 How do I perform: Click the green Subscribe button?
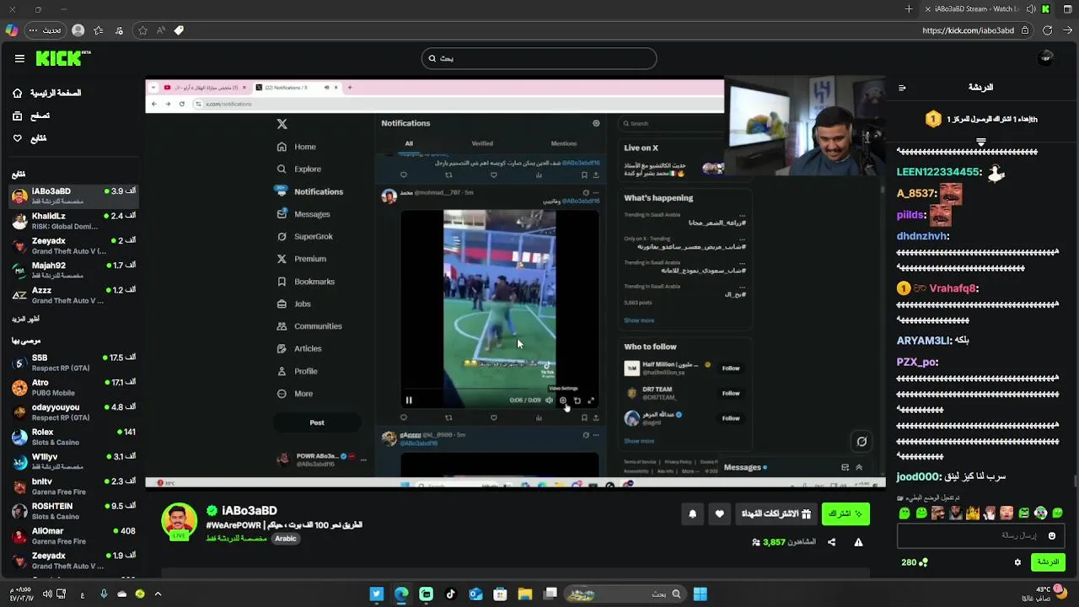click(845, 514)
